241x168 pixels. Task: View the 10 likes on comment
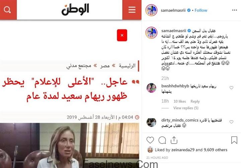coord(180,101)
